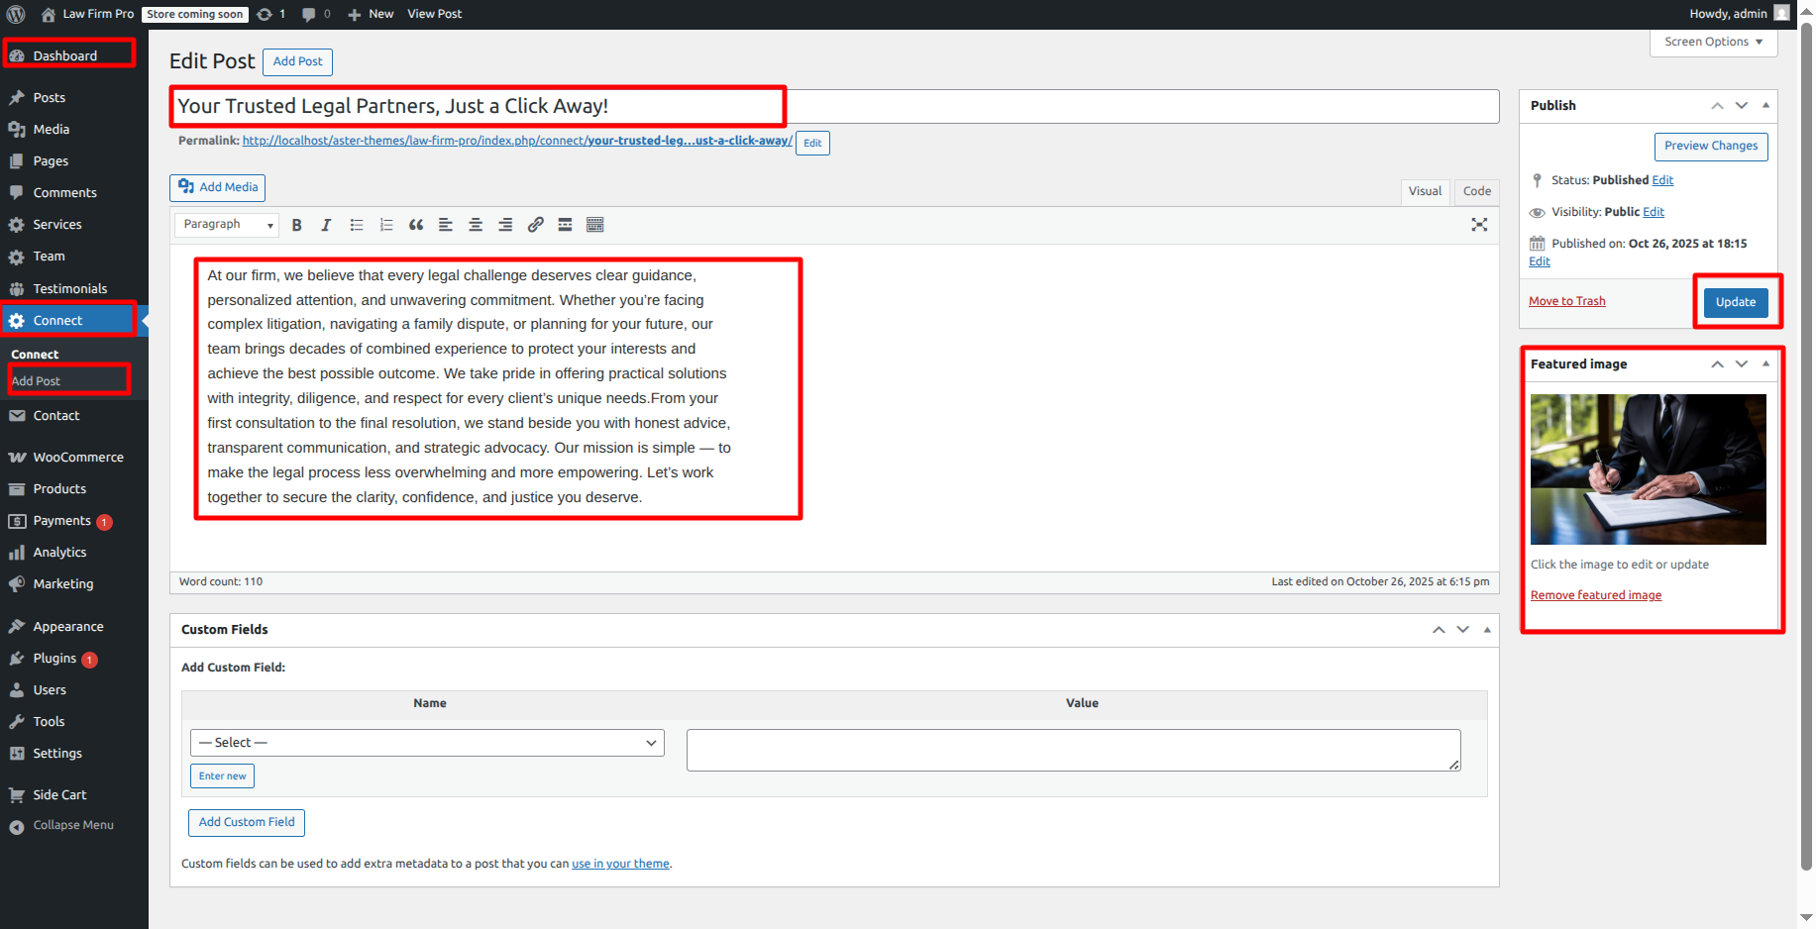Toggle the toolbar kitchen sink icon
Image resolution: width=1816 pixels, height=929 pixels.
(x=594, y=225)
